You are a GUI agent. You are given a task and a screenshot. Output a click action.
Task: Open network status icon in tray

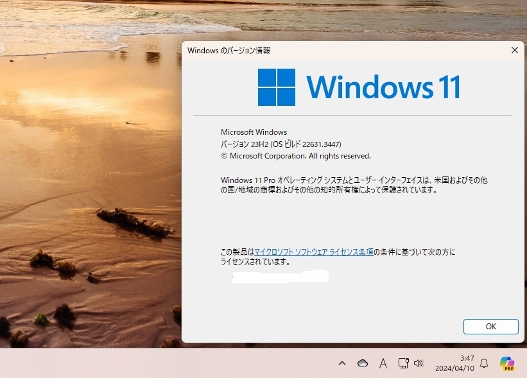click(403, 363)
